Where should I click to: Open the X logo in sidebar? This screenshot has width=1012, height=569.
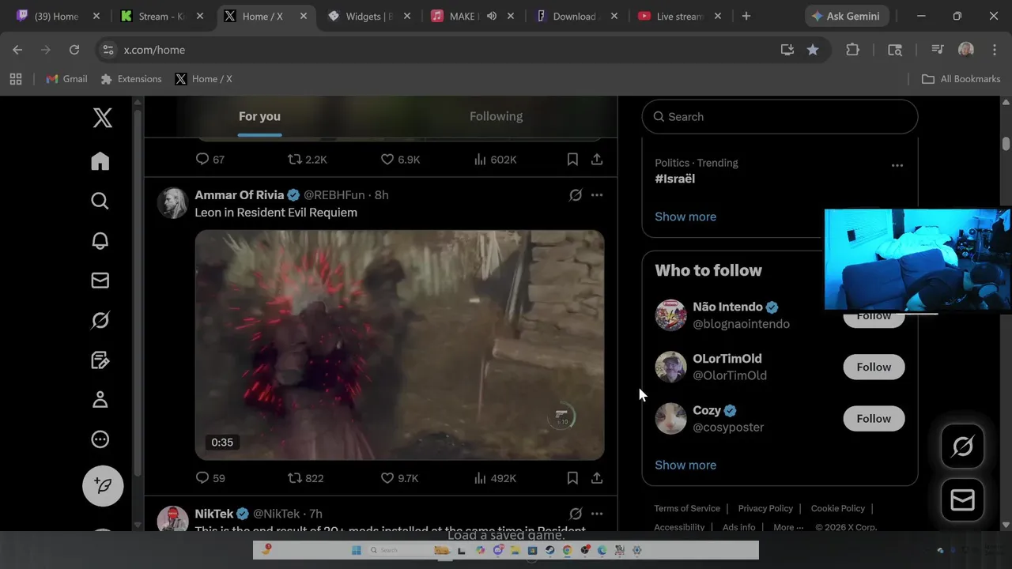tap(103, 118)
